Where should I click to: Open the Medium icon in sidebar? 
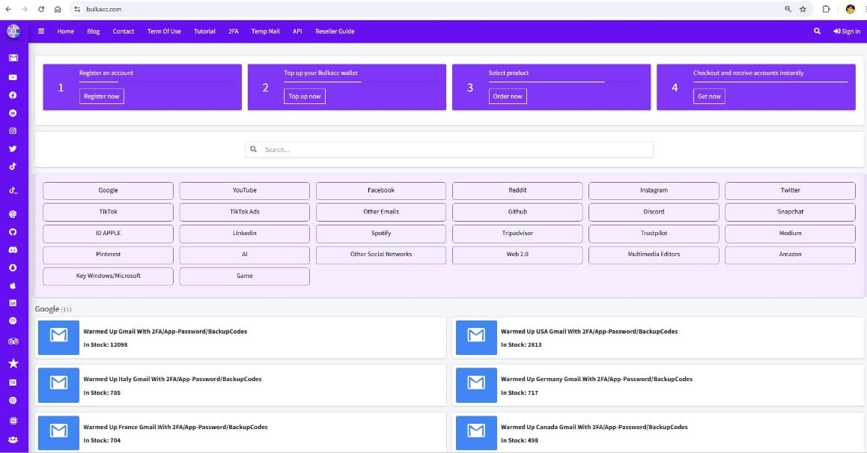[x=13, y=382]
